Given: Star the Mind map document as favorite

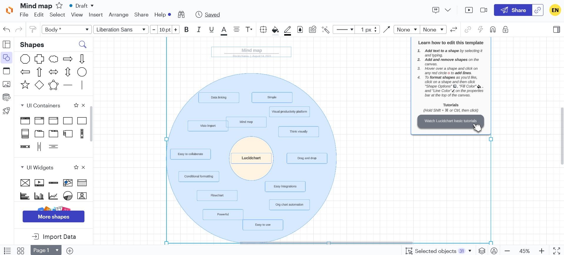Looking at the screenshot, I should pos(59,6).
